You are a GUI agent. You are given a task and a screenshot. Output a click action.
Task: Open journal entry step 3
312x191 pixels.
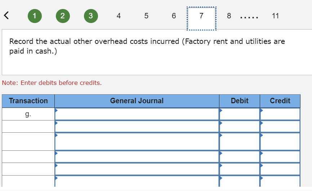click(x=91, y=16)
